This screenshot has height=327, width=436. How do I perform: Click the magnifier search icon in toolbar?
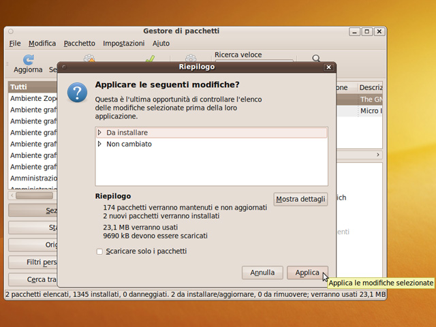tap(316, 59)
